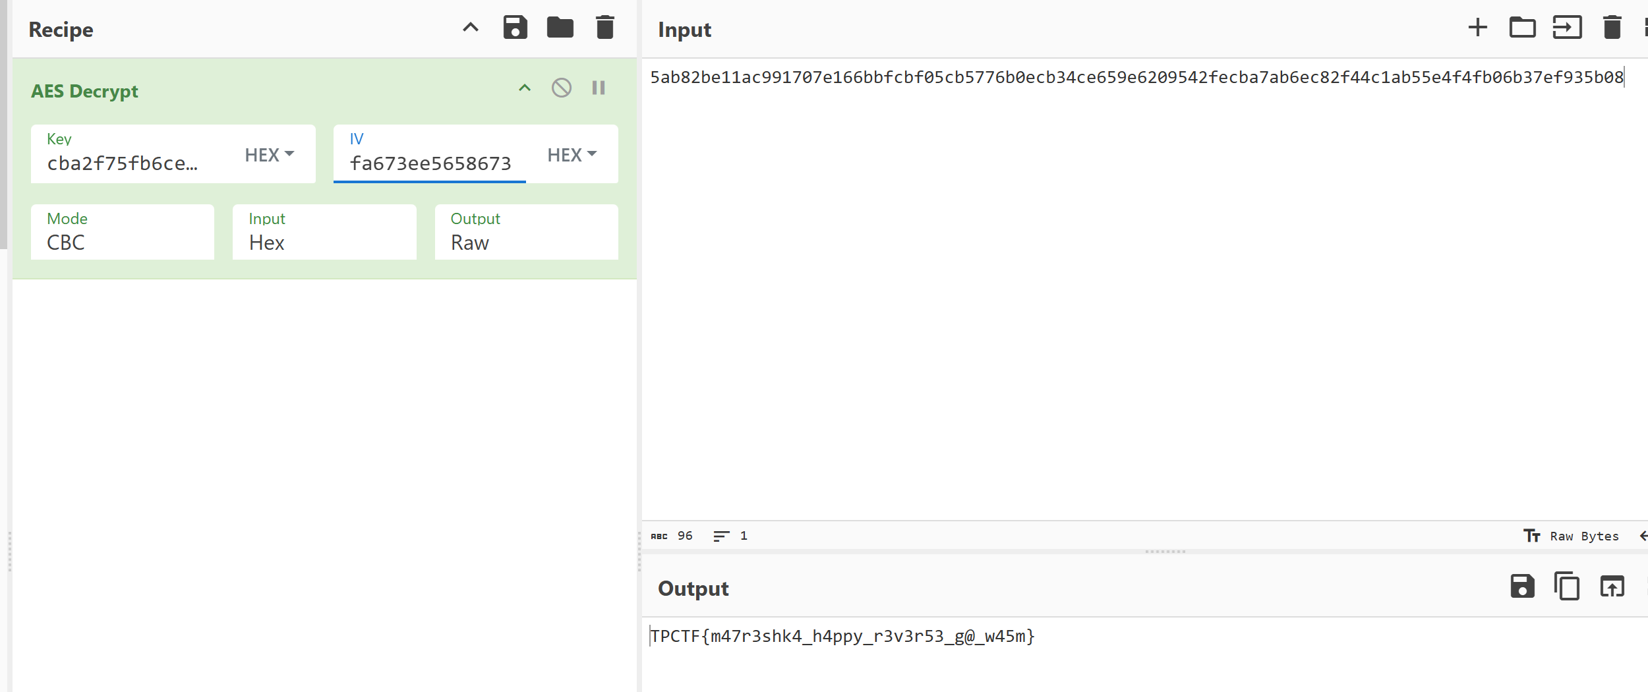
Task: Click the Input pane heading
Action: click(684, 30)
